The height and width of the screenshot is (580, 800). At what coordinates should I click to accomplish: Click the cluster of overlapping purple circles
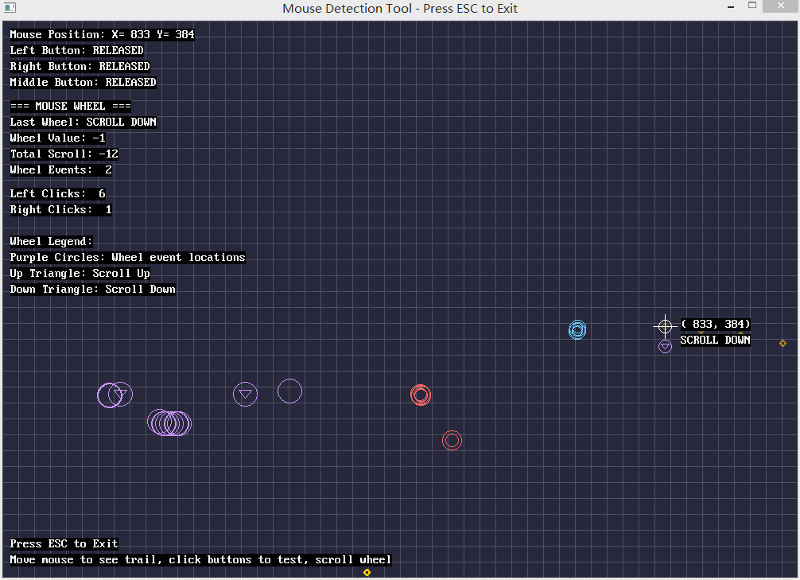(x=169, y=422)
